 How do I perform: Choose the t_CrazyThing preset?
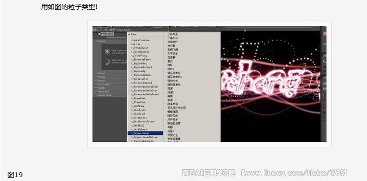point(139,55)
